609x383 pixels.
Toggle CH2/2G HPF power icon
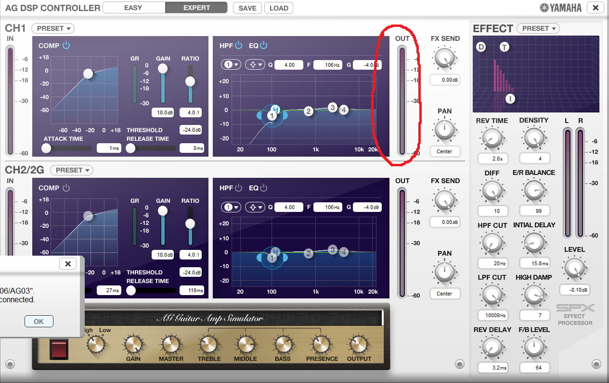(239, 188)
